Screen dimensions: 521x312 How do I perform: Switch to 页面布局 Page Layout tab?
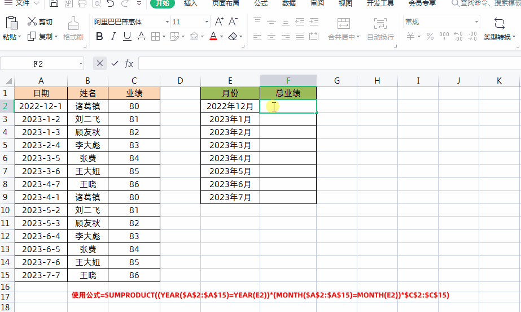[x=226, y=3]
